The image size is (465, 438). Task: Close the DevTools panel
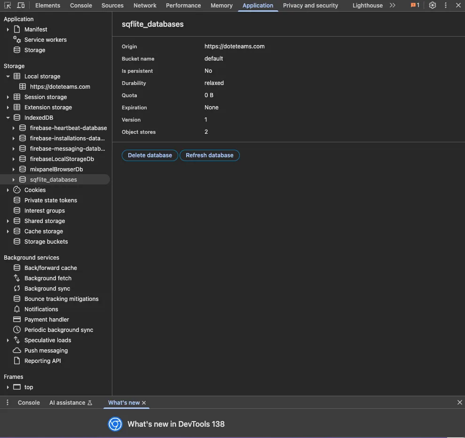pos(458,5)
